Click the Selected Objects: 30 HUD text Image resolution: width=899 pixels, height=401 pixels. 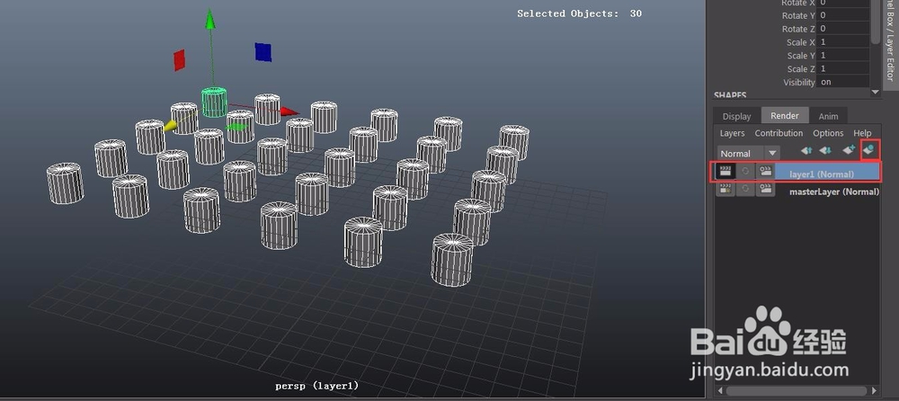(x=579, y=13)
